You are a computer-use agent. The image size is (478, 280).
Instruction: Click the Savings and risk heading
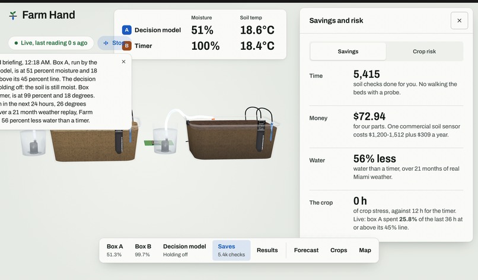coord(336,20)
